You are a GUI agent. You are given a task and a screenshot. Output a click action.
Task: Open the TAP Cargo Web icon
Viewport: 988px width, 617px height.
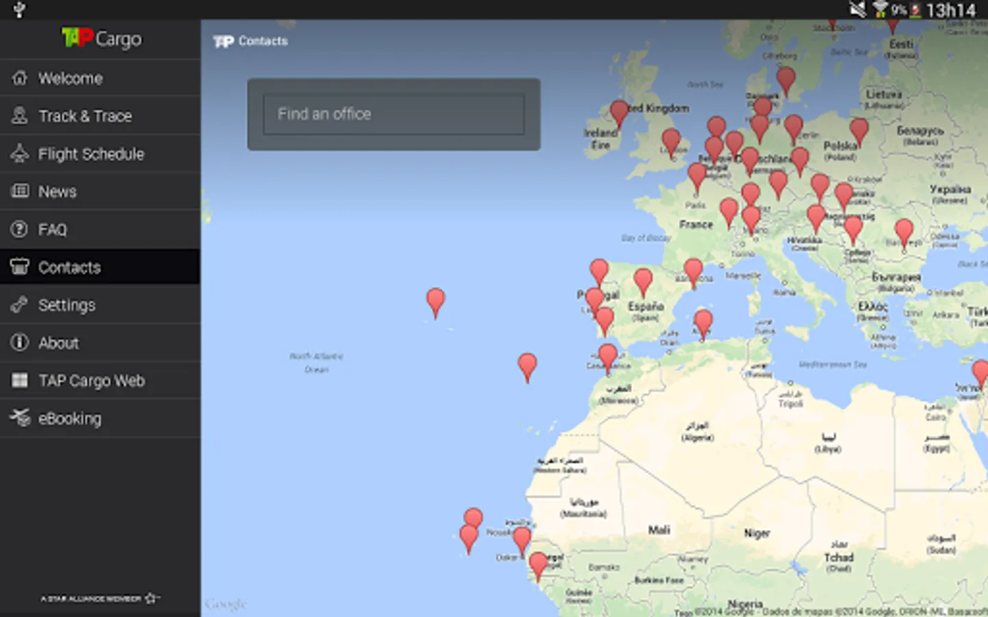(x=20, y=380)
